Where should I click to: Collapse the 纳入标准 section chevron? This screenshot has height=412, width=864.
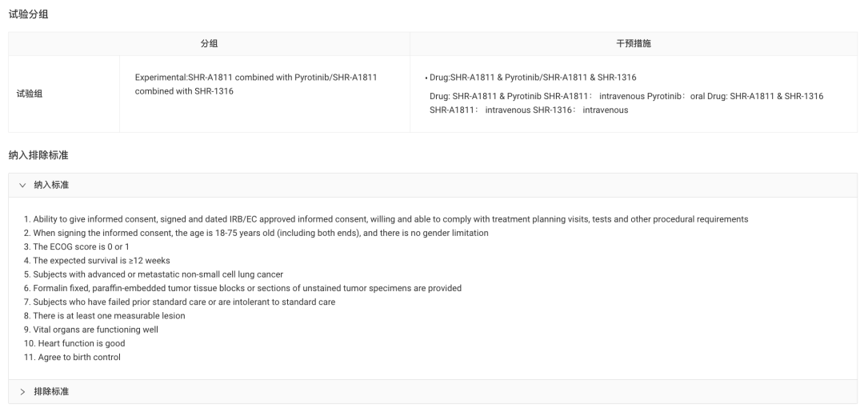22,185
